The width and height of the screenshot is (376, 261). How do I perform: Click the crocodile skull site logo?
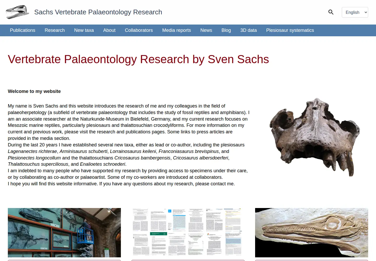click(x=17, y=12)
